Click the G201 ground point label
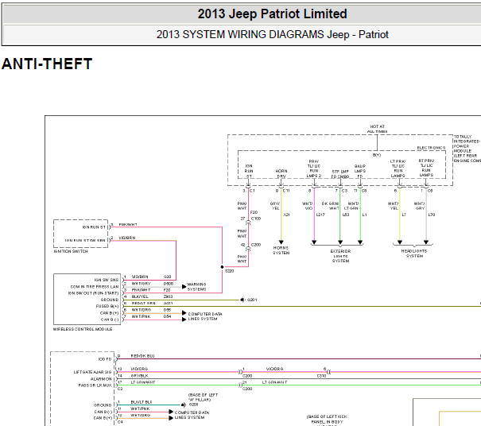This screenshot has height=426, width=481. [252, 300]
